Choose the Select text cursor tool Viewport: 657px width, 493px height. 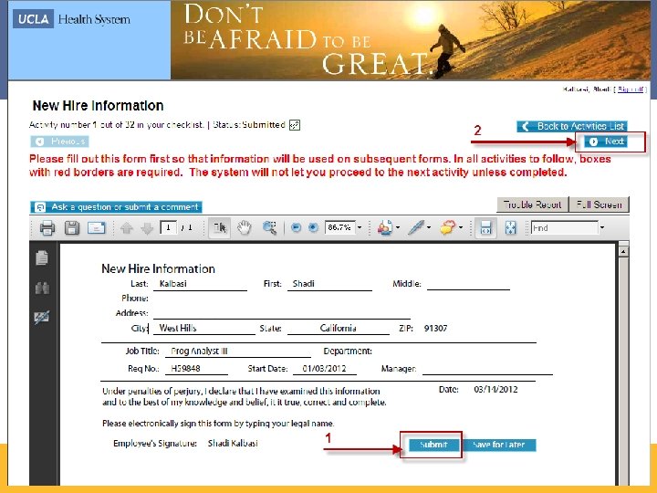(x=220, y=227)
